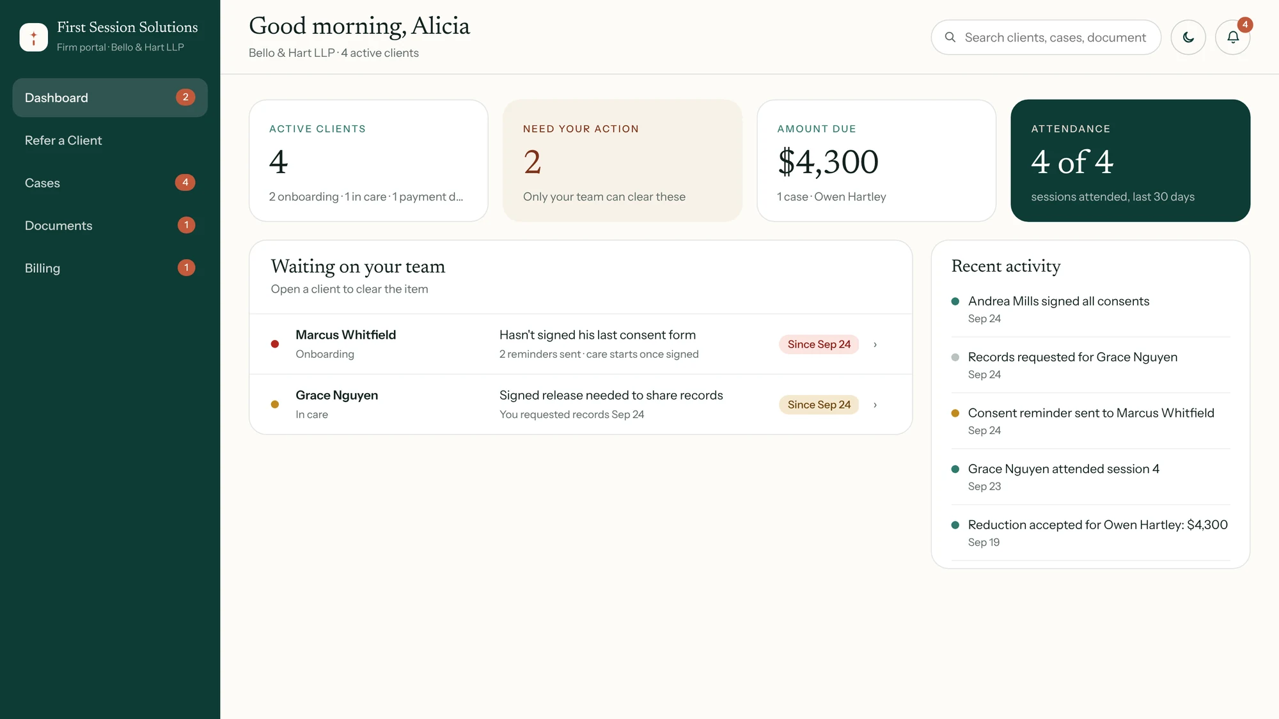
Task: Click the Documents badge showing 1
Action: tap(186, 225)
